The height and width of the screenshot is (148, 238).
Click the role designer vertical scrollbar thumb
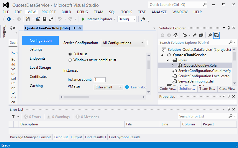[x=149, y=65]
